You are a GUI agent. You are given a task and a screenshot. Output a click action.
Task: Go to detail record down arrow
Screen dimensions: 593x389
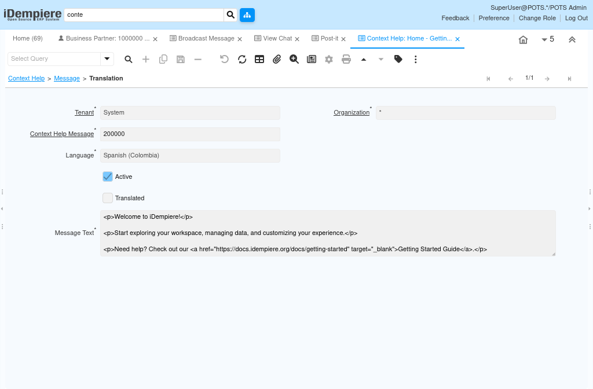coord(381,60)
